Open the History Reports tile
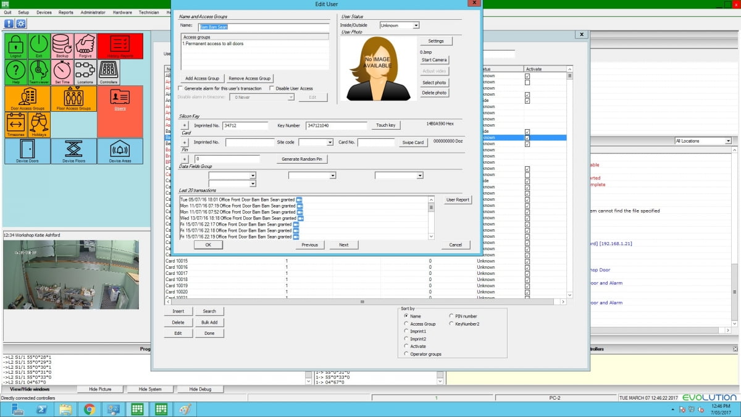The width and height of the screenshot is (741, 417). tap(120, 46)
